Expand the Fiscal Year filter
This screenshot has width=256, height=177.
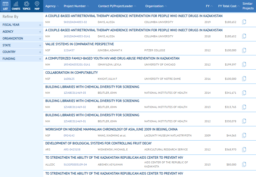tap(22, 25)
